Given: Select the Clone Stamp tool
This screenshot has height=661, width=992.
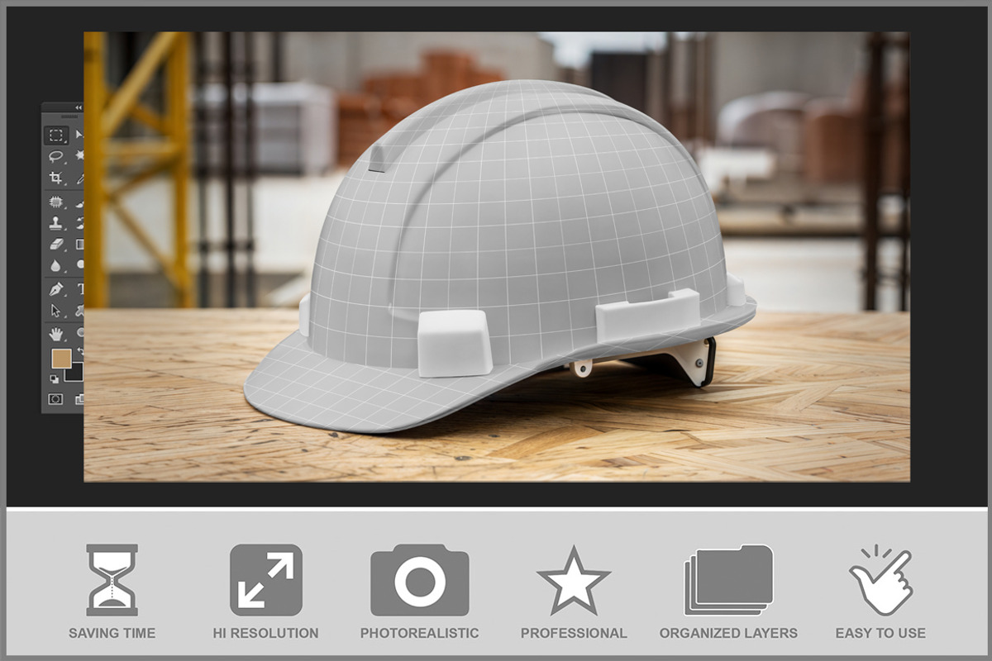Looking at the screenshot, I should click(56, 223).
